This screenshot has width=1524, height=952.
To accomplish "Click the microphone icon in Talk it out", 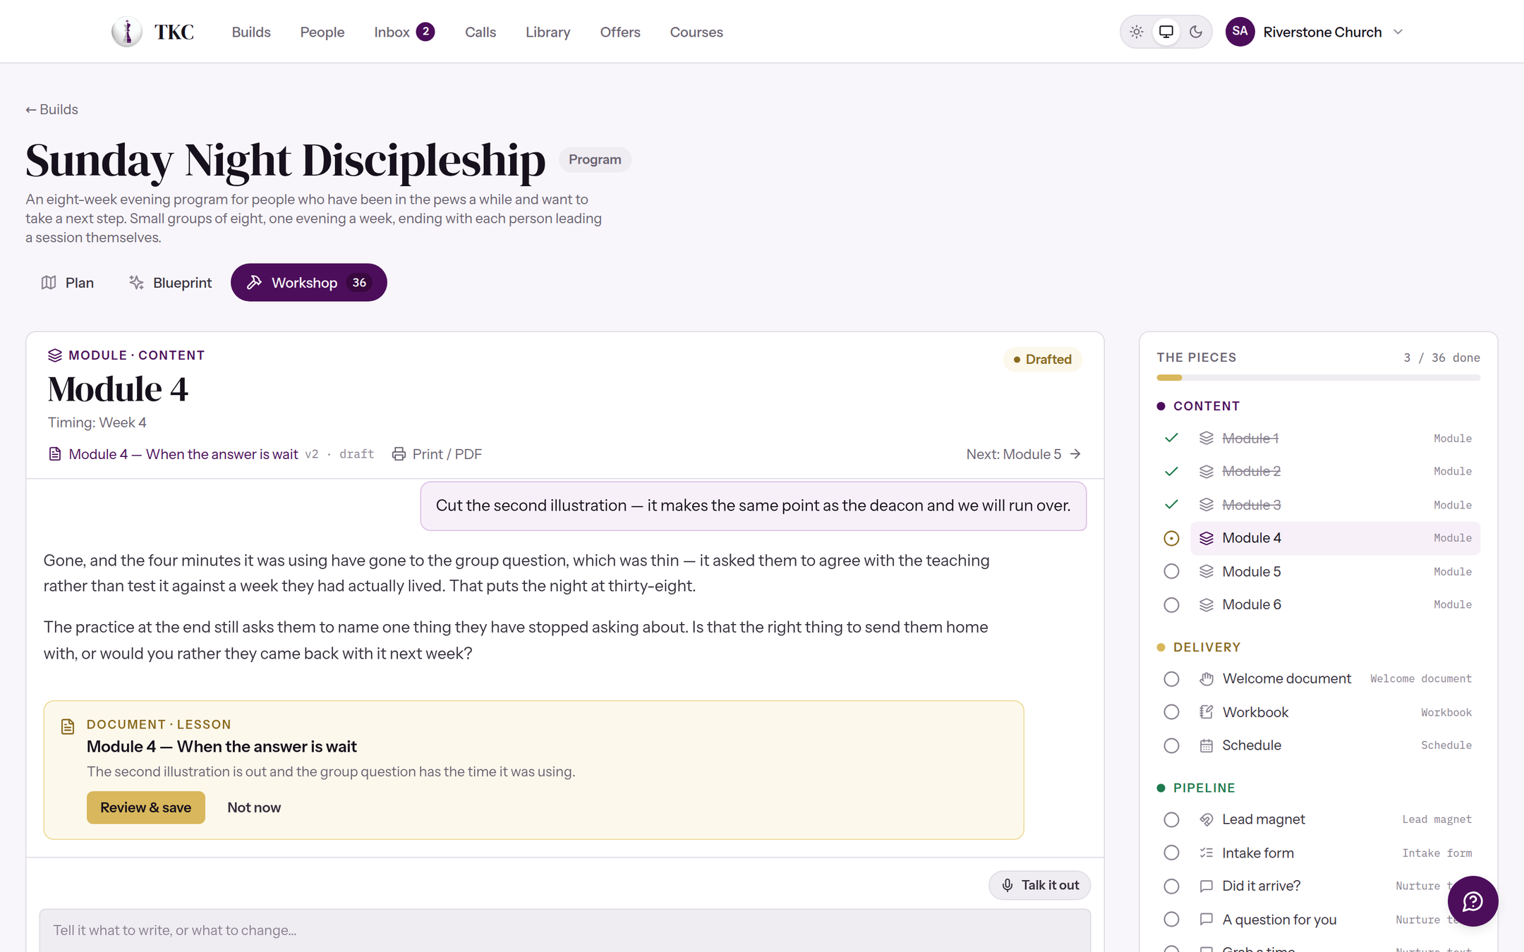I will [1008, 885].
